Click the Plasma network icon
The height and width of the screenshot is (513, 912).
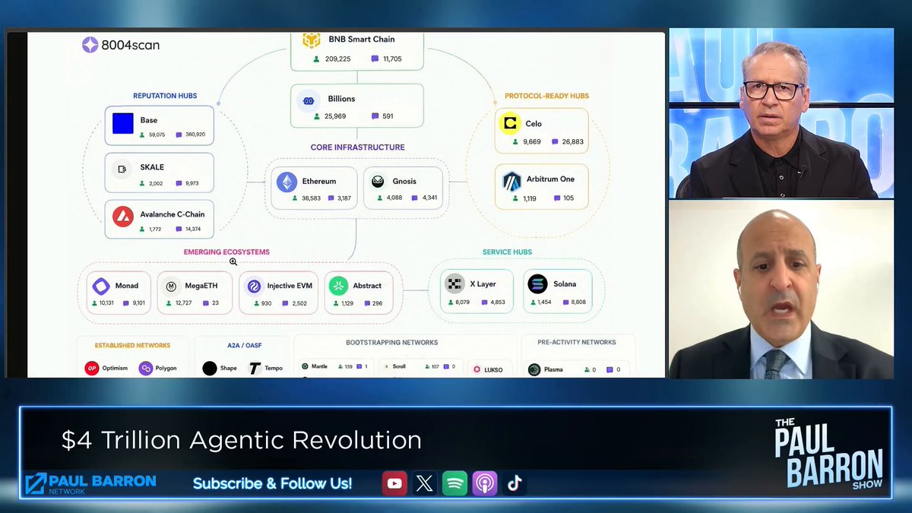click(534, 369)
